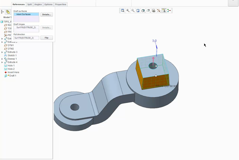The width and height of the screenshot is (239, 160).
Task: Click the Extrude 3 feature icon
Action: coord(6,52)
